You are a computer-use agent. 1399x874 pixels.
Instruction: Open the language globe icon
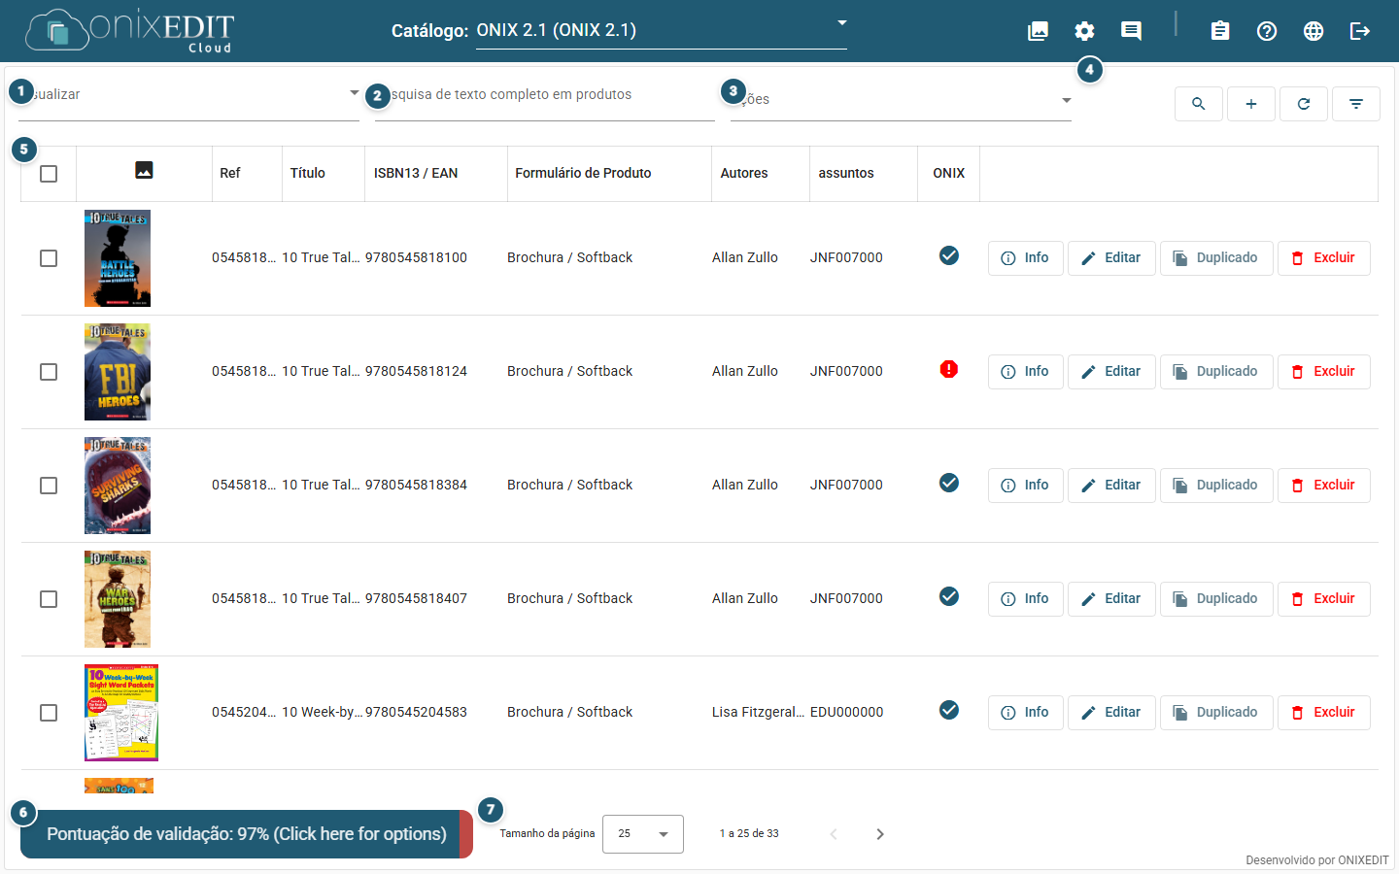[x=1314, y=31]
